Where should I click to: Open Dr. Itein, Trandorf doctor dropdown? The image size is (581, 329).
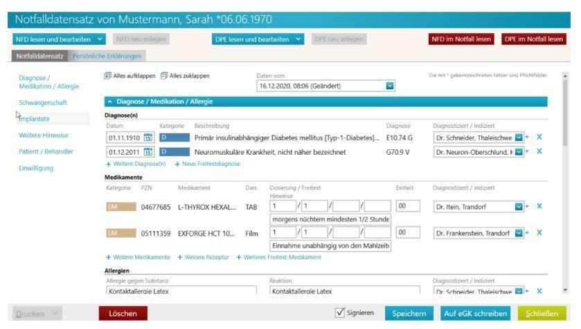[520, 206]
